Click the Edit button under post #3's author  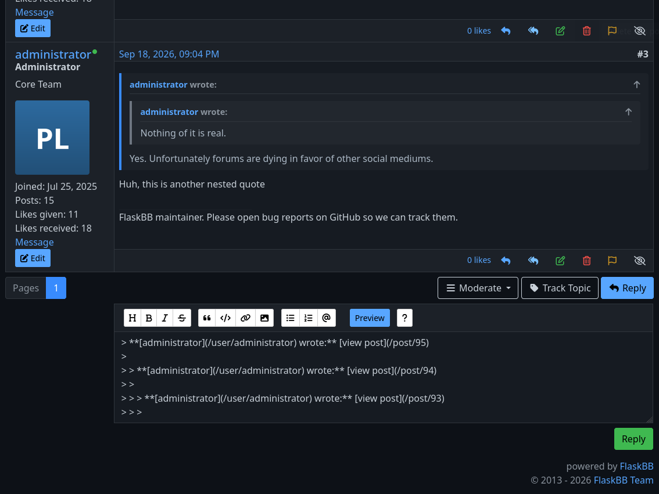pyautogui.click(x=33, y=258)
